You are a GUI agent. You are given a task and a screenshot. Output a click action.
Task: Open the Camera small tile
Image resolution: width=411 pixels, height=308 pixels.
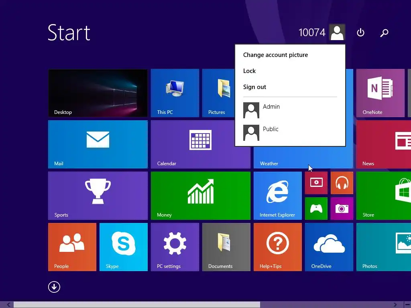pyautogui.click(x=342, y=209)
